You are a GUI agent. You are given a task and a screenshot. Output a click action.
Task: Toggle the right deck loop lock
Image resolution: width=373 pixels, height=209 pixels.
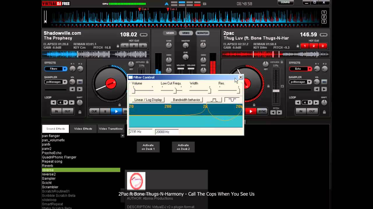click(324, 111)
